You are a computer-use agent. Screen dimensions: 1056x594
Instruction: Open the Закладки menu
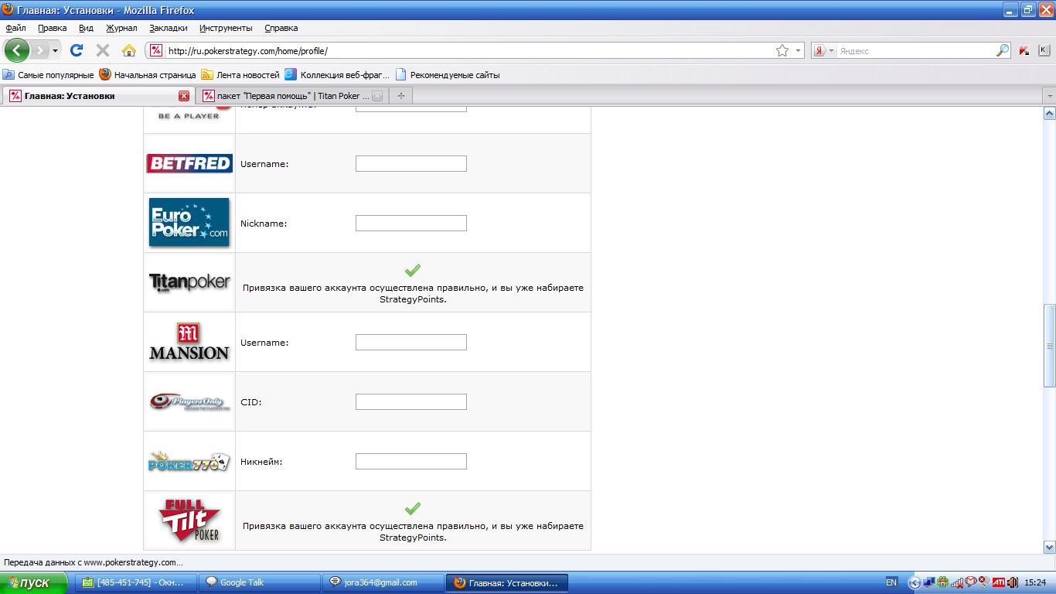pos(169,28)
